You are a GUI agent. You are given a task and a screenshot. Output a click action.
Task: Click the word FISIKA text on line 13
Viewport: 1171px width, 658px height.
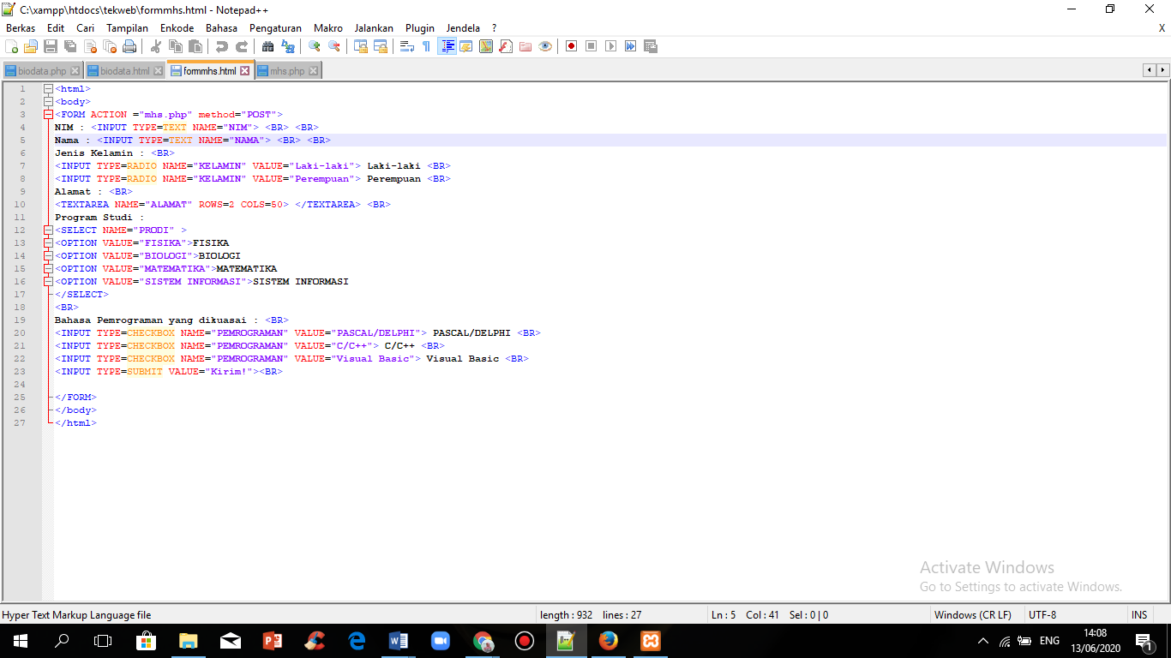pyautogui.click(x=211, y=242)
